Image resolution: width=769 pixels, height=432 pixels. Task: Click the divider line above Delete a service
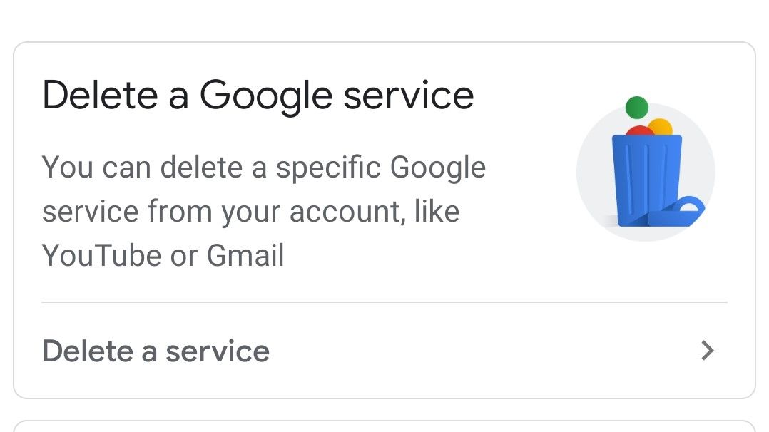(385, 302)
